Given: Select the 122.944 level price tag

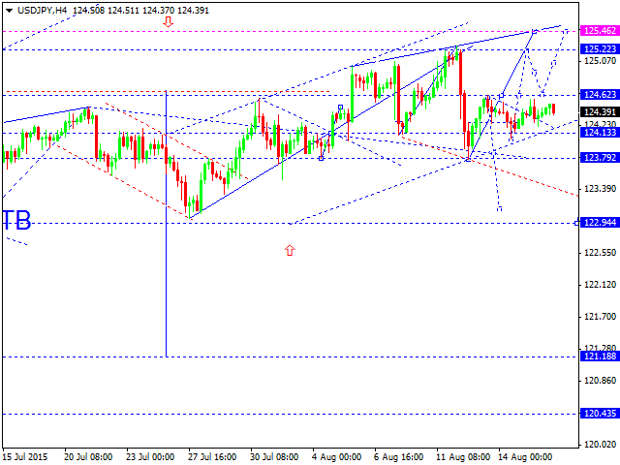Looking at the screenshot, I should point(600,223).
